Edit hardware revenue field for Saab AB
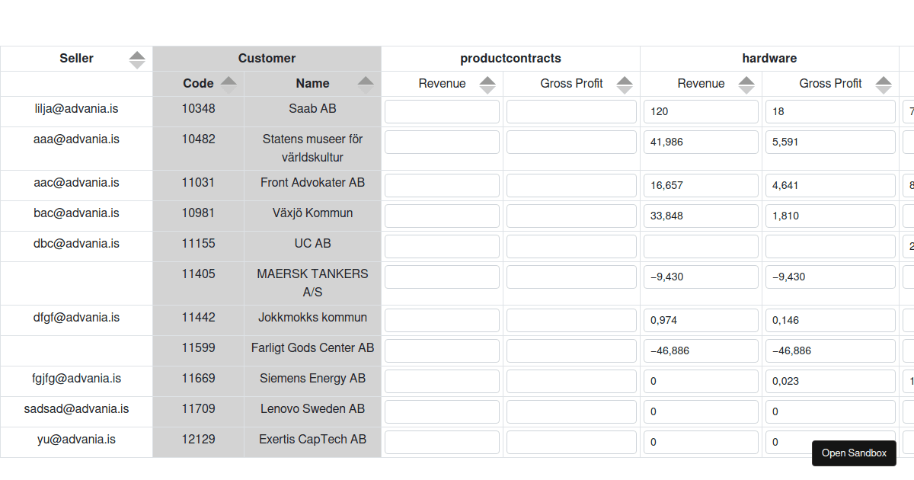Screen dimensions: 914x480 pyautogui.click(x=701, y=111)
